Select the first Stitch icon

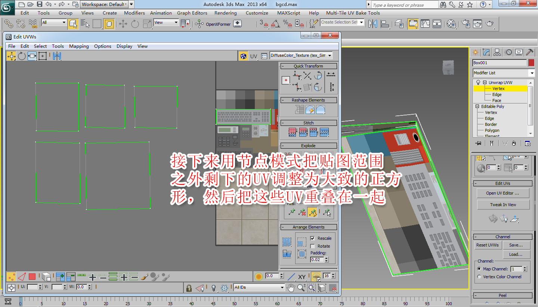click(x=293, y=132)
